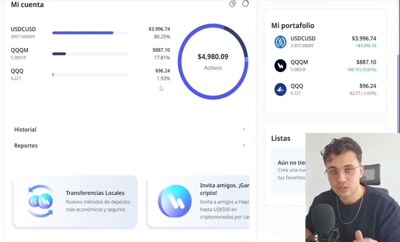Open the Reportes section
The image size is (400, 242).
pos(130,145)
